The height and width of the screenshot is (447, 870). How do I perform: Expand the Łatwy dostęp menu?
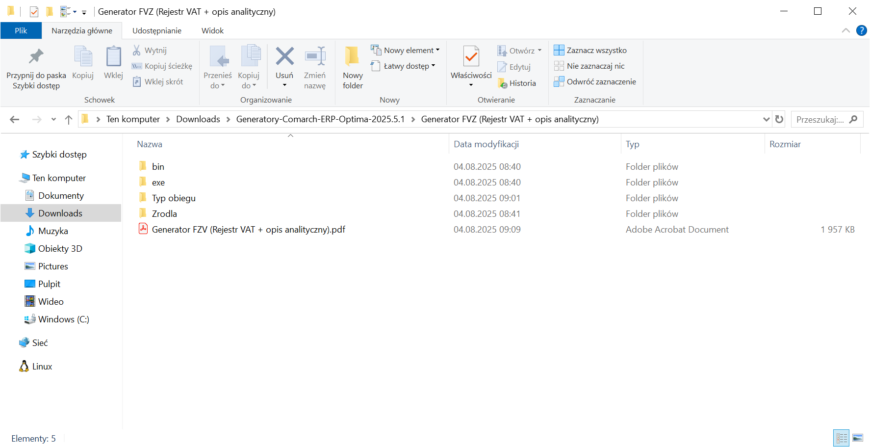click(x=403, y=66)
